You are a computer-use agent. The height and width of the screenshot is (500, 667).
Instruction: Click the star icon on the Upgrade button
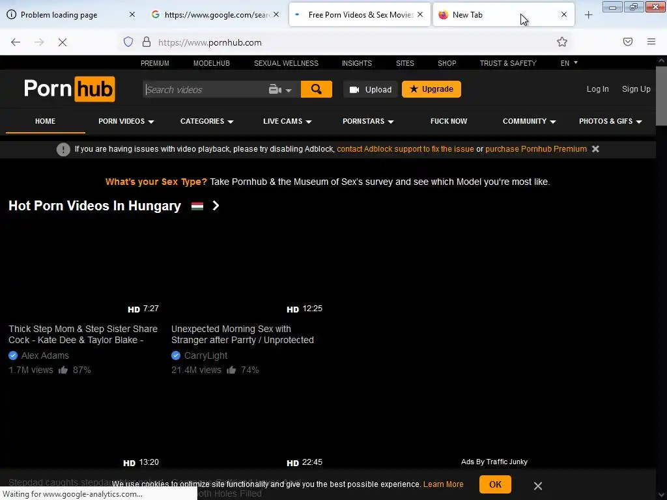click(414, 89)
